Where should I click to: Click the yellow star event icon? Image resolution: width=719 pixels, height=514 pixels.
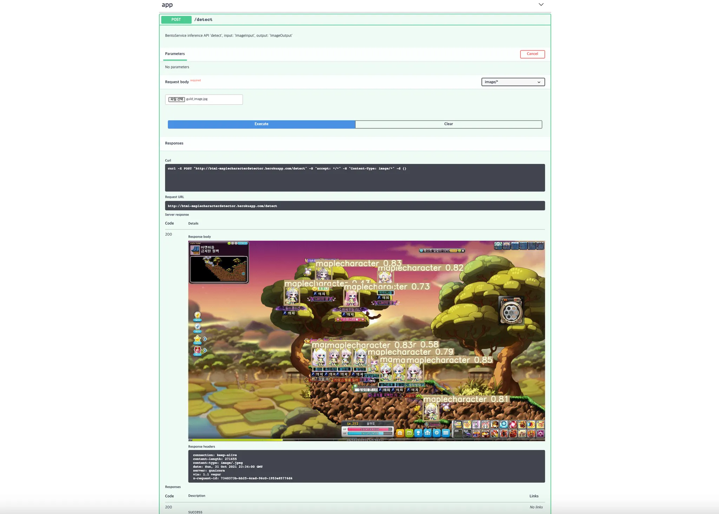pos(197,339)
